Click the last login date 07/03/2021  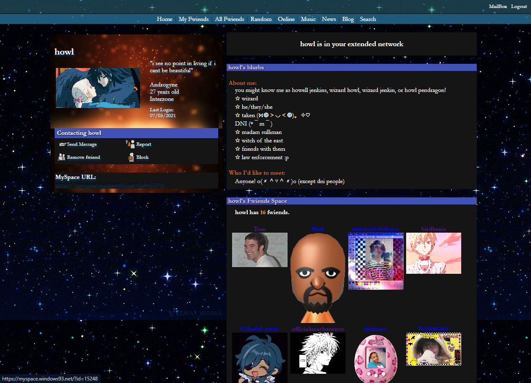163,115
